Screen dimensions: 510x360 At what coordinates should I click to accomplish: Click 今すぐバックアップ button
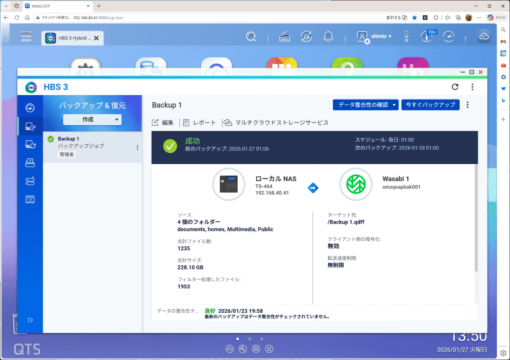[430, 105]
